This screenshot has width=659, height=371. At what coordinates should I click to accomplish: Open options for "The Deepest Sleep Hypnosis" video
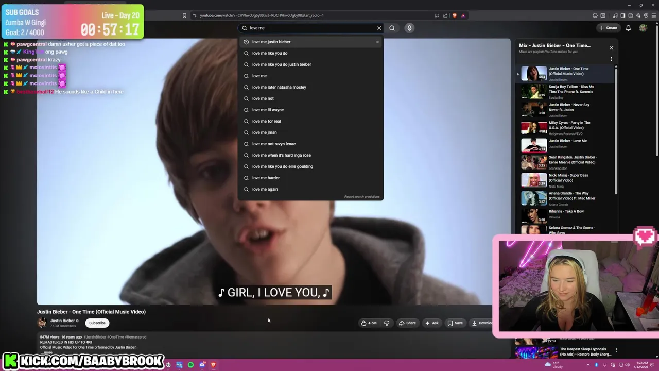616,350
